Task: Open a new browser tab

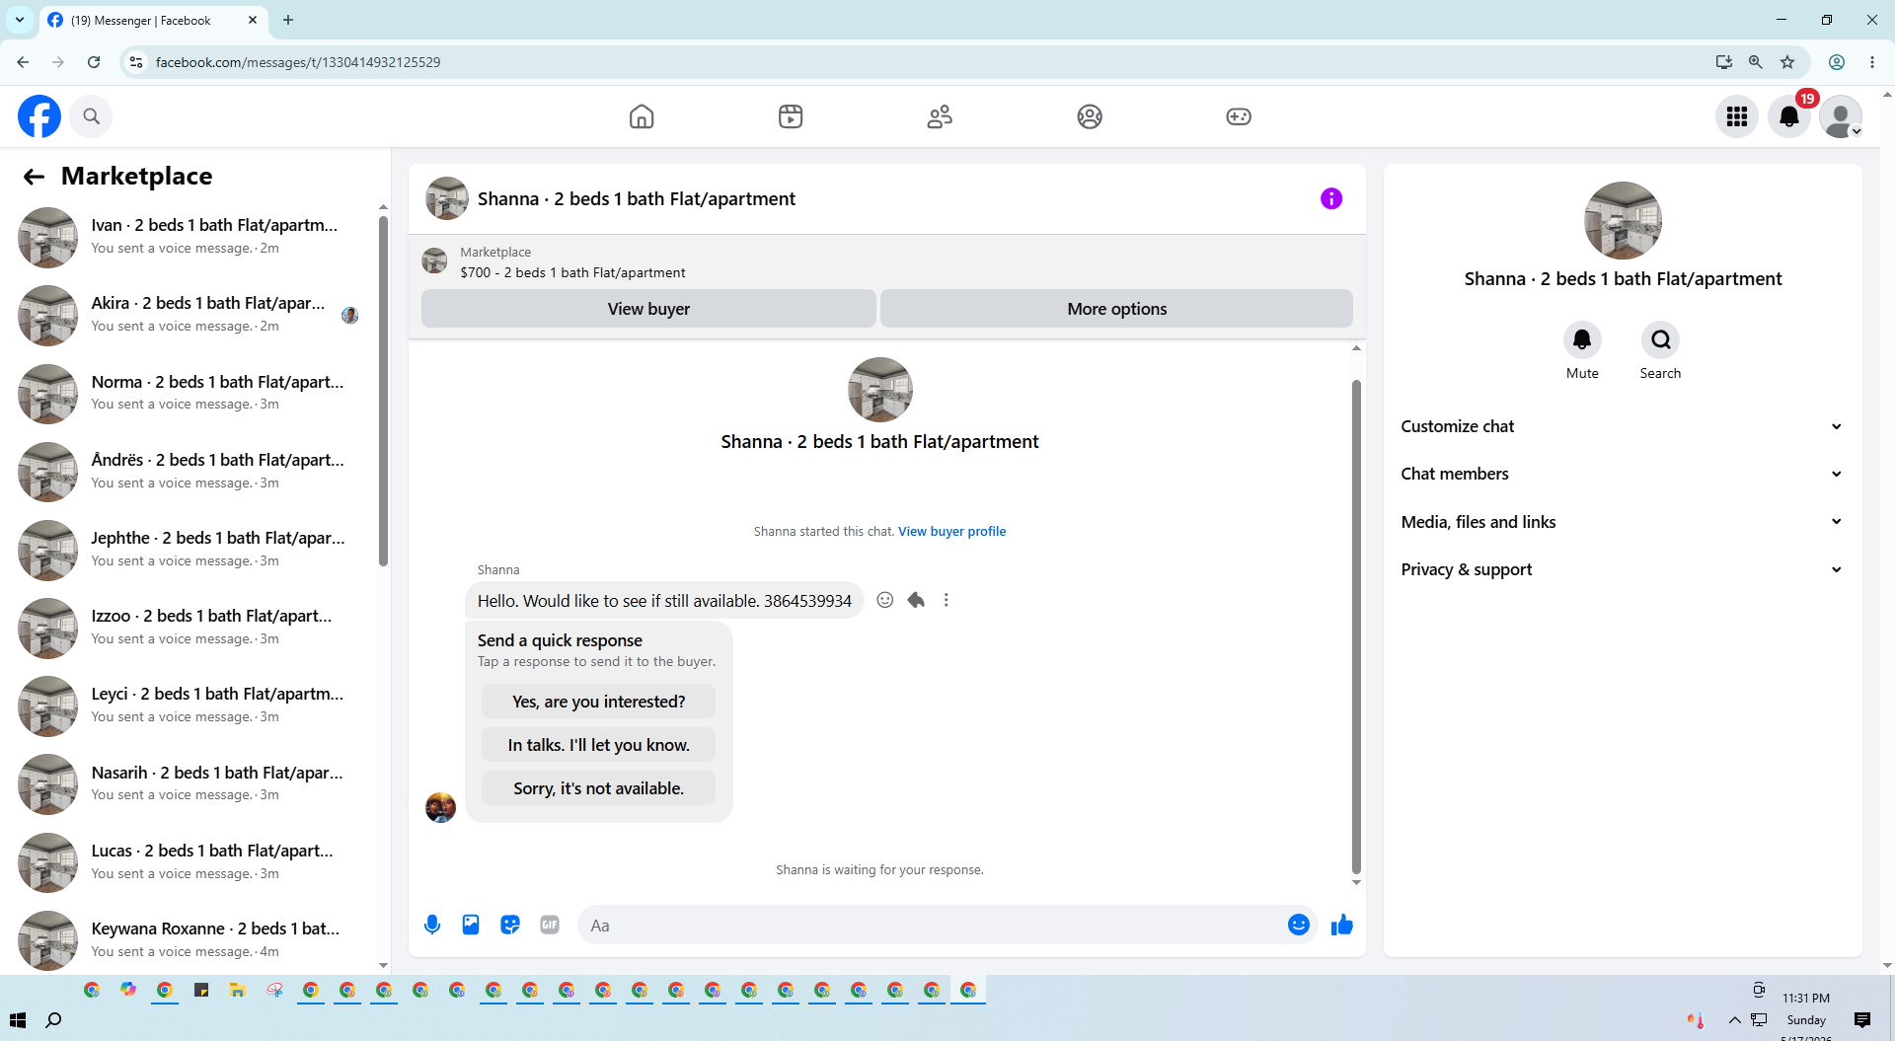Action: 288,20
